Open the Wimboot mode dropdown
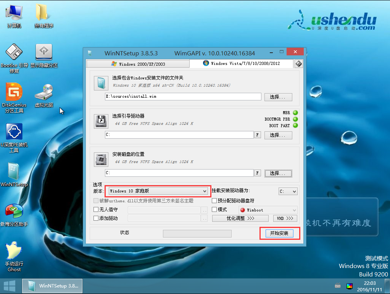Image resolution: width=390 pixels, height=294 pixels. [x=268, y=210]
